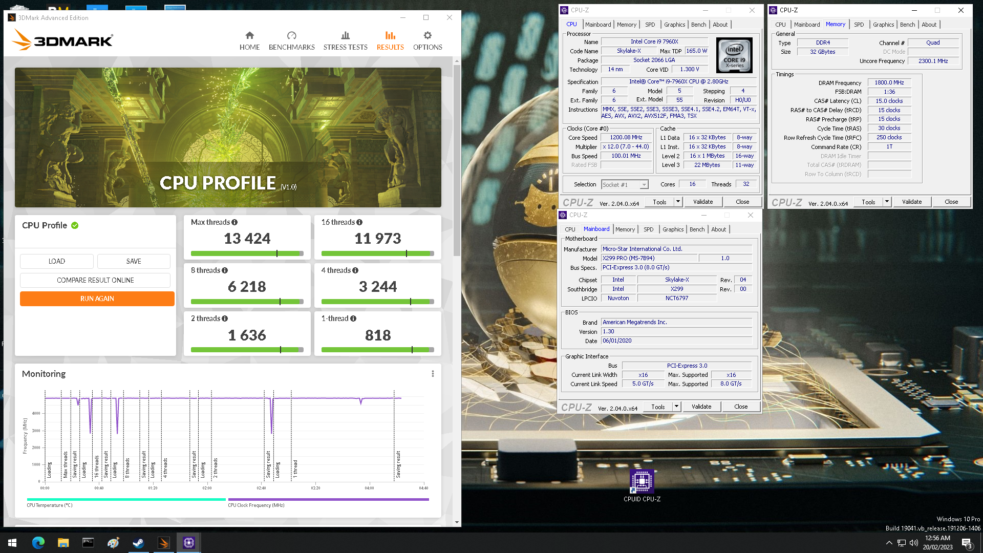The image size is (983, 553).
Task: Switch to SPD tab in Memory window
Action: point(859,25)
